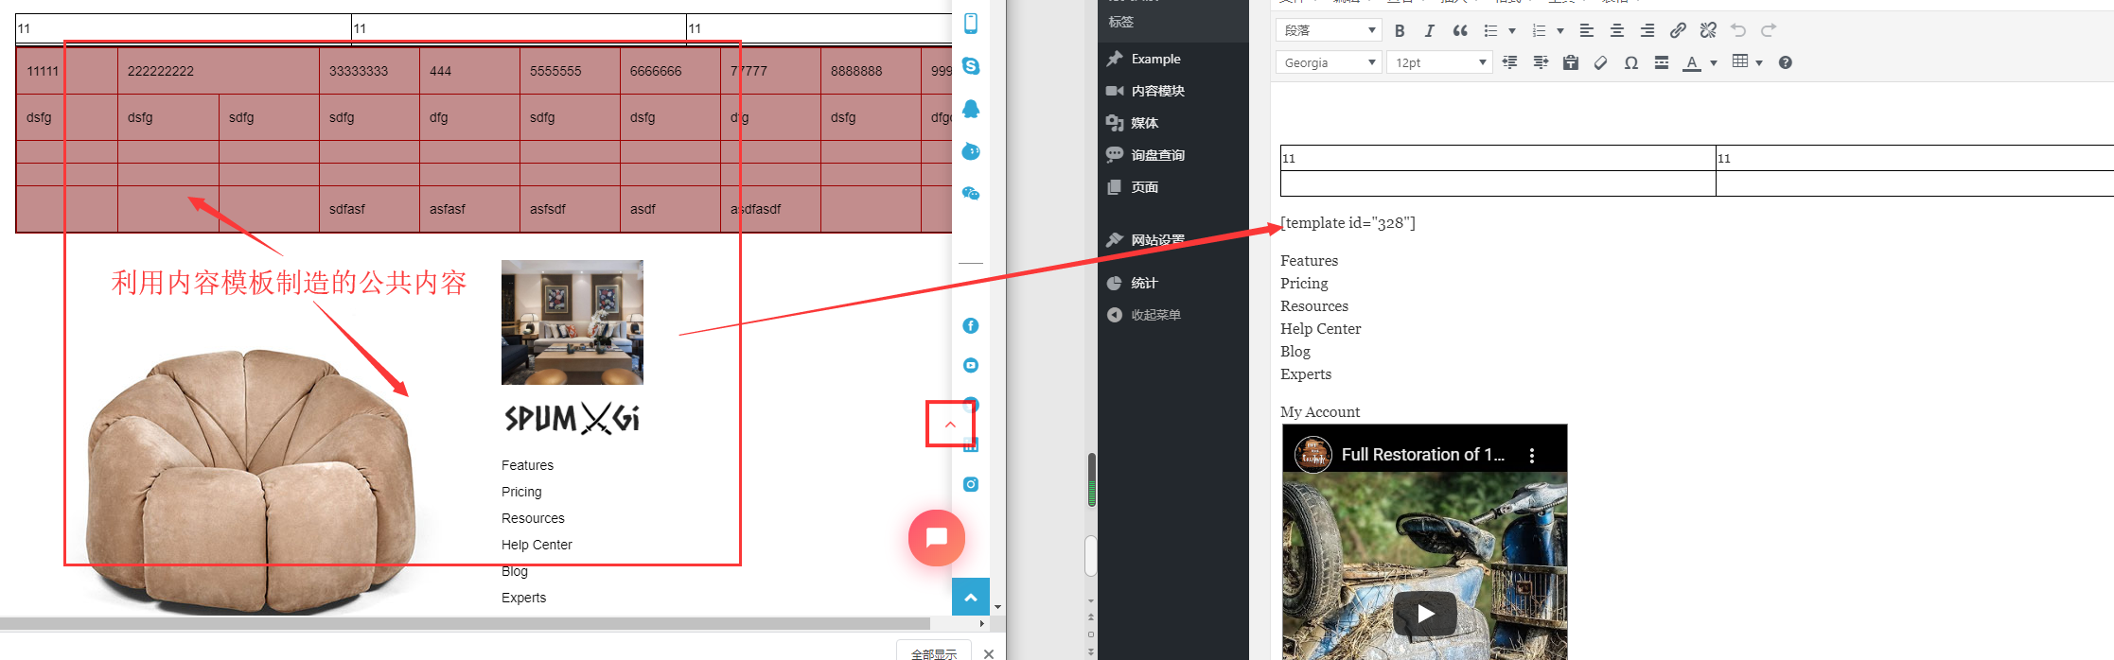Click the orange chat bubble button
Image resolution: width=2114 pixels, height=660 pixels.
pyautogui.click(x=937, y=537)
